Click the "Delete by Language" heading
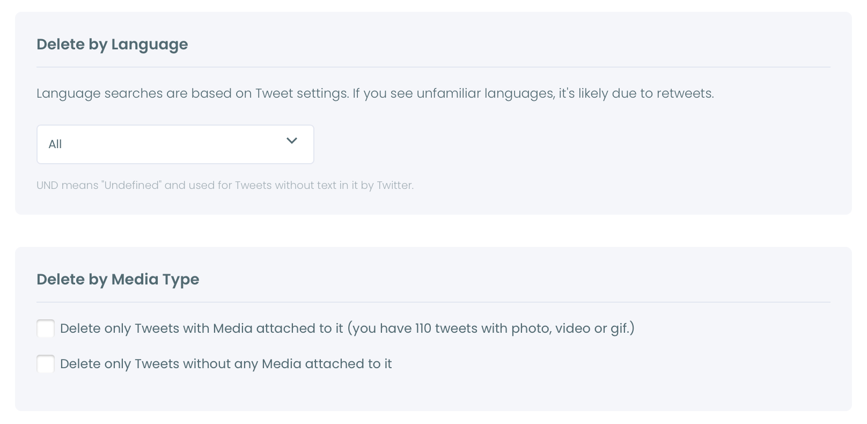The width and height of the screenshot is (867, 424). coord(112,45)
